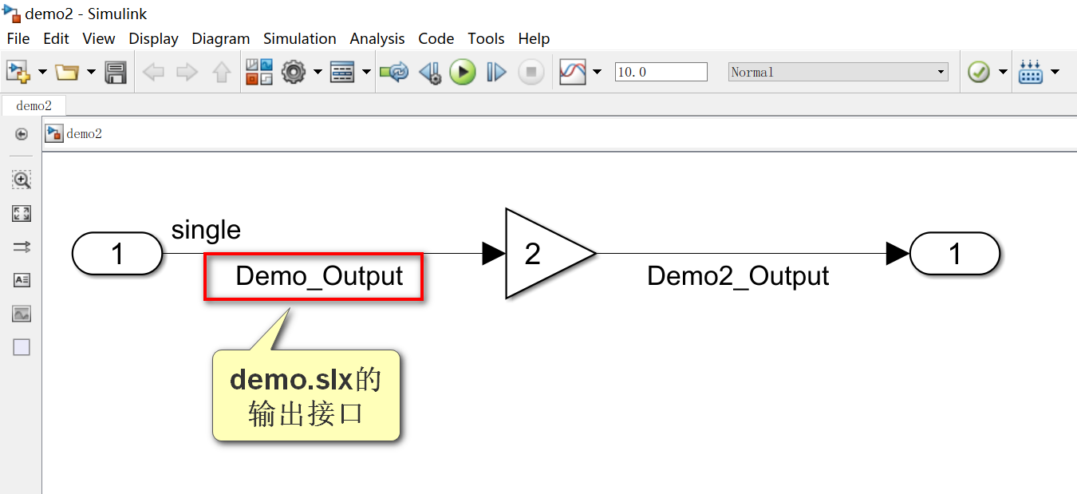Expand the Model Advisor dropdown arrow

[x=1002, y=72]
